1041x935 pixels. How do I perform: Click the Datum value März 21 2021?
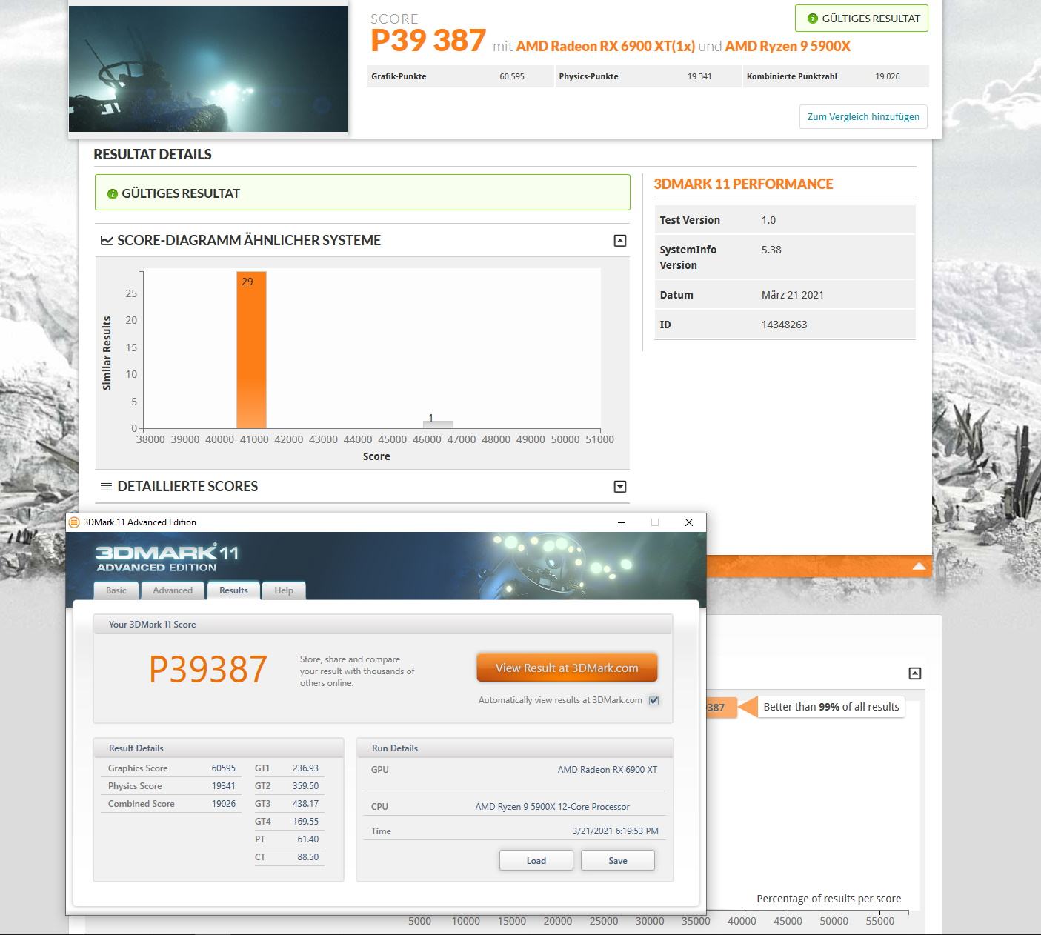coord(792,295)
